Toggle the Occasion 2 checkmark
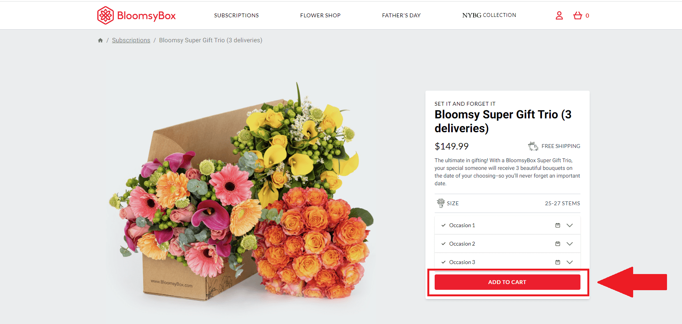Screen dimensions: 682x324 444,244
